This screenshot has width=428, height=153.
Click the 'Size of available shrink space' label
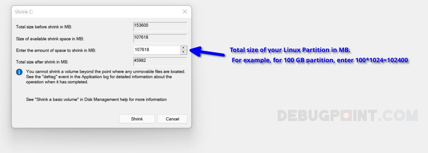[49, 39]
